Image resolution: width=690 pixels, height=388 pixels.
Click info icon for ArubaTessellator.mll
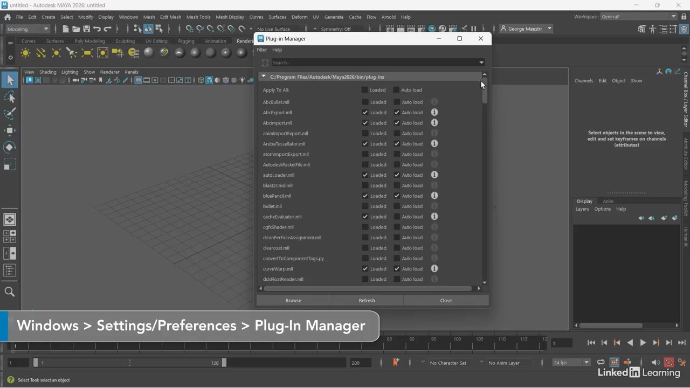tap(434, 143)
